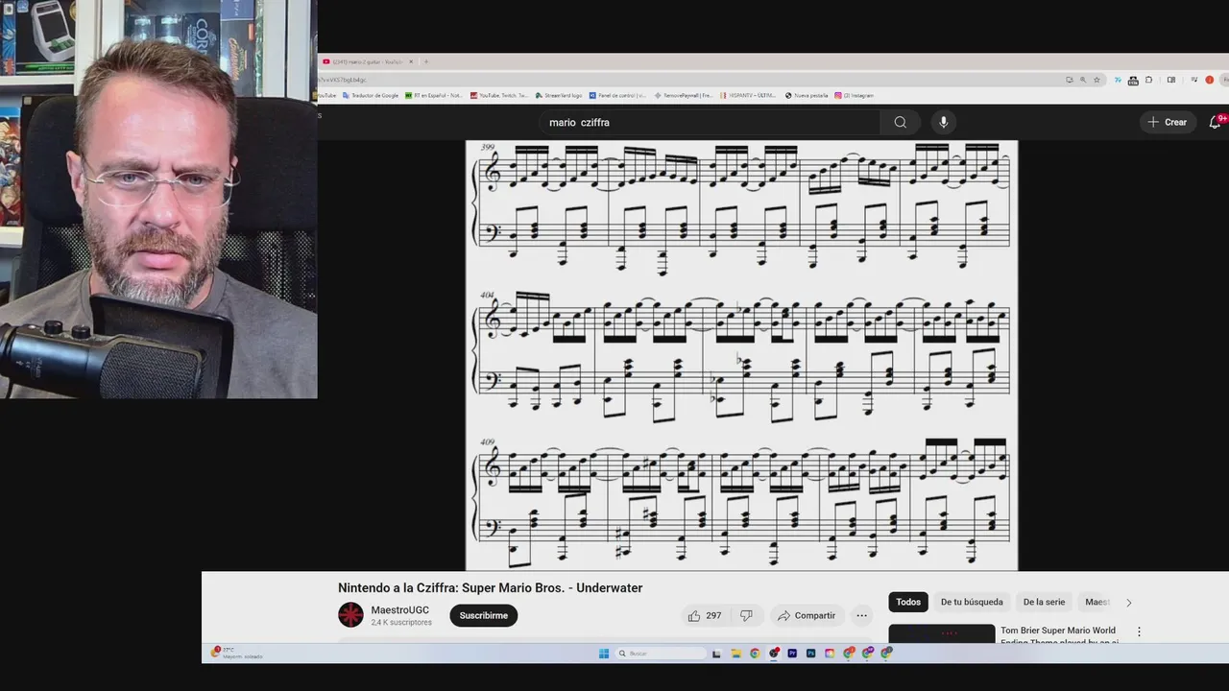Click the Crear button
The width and height of the screenshot is (1229, 691).
tap(1168, 122)
